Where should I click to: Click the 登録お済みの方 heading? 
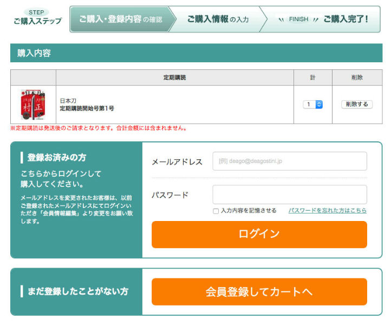57,158
